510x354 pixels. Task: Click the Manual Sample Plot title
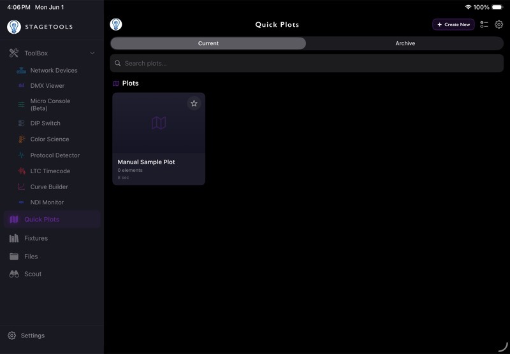[146, 162]
